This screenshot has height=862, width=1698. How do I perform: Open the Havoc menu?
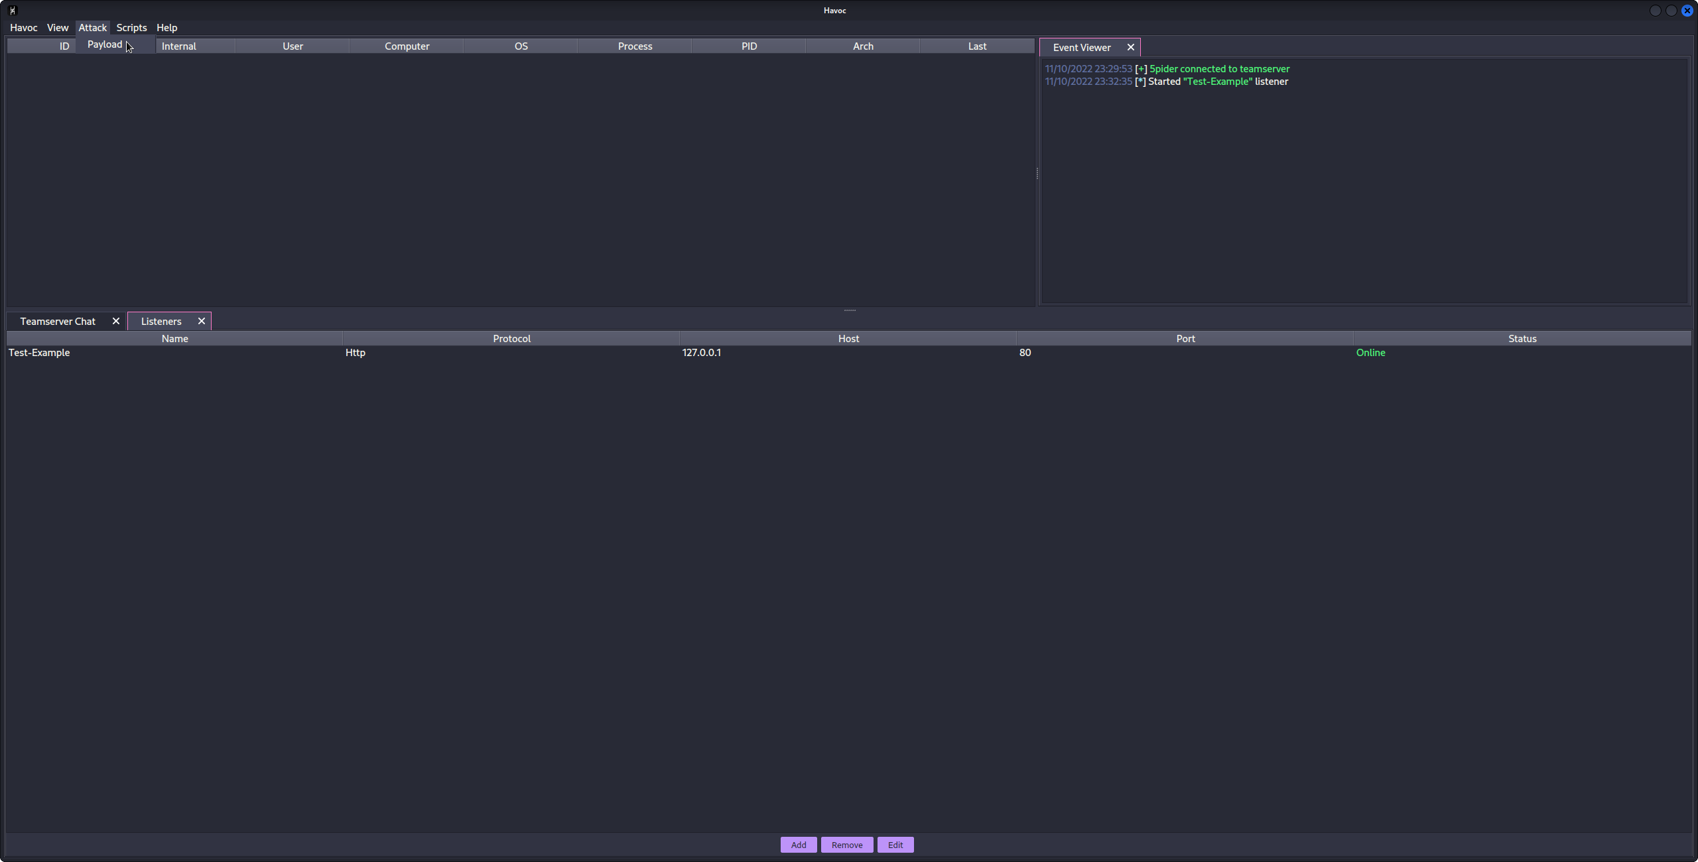pos(24,28)
